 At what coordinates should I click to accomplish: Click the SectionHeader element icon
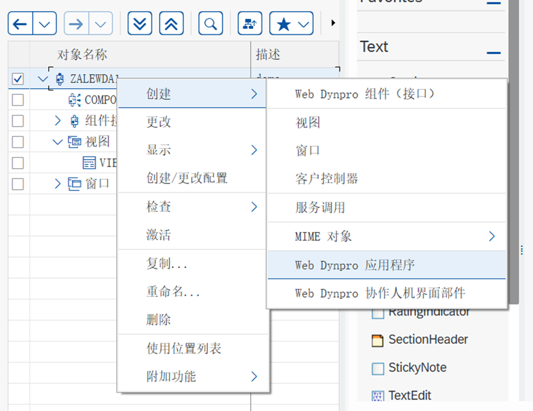coord(377,341)
